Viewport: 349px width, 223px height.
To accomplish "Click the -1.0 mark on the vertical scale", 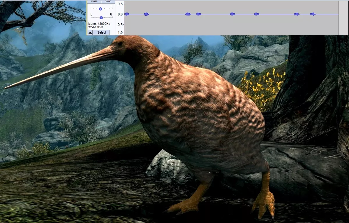I will click(120, 33).
